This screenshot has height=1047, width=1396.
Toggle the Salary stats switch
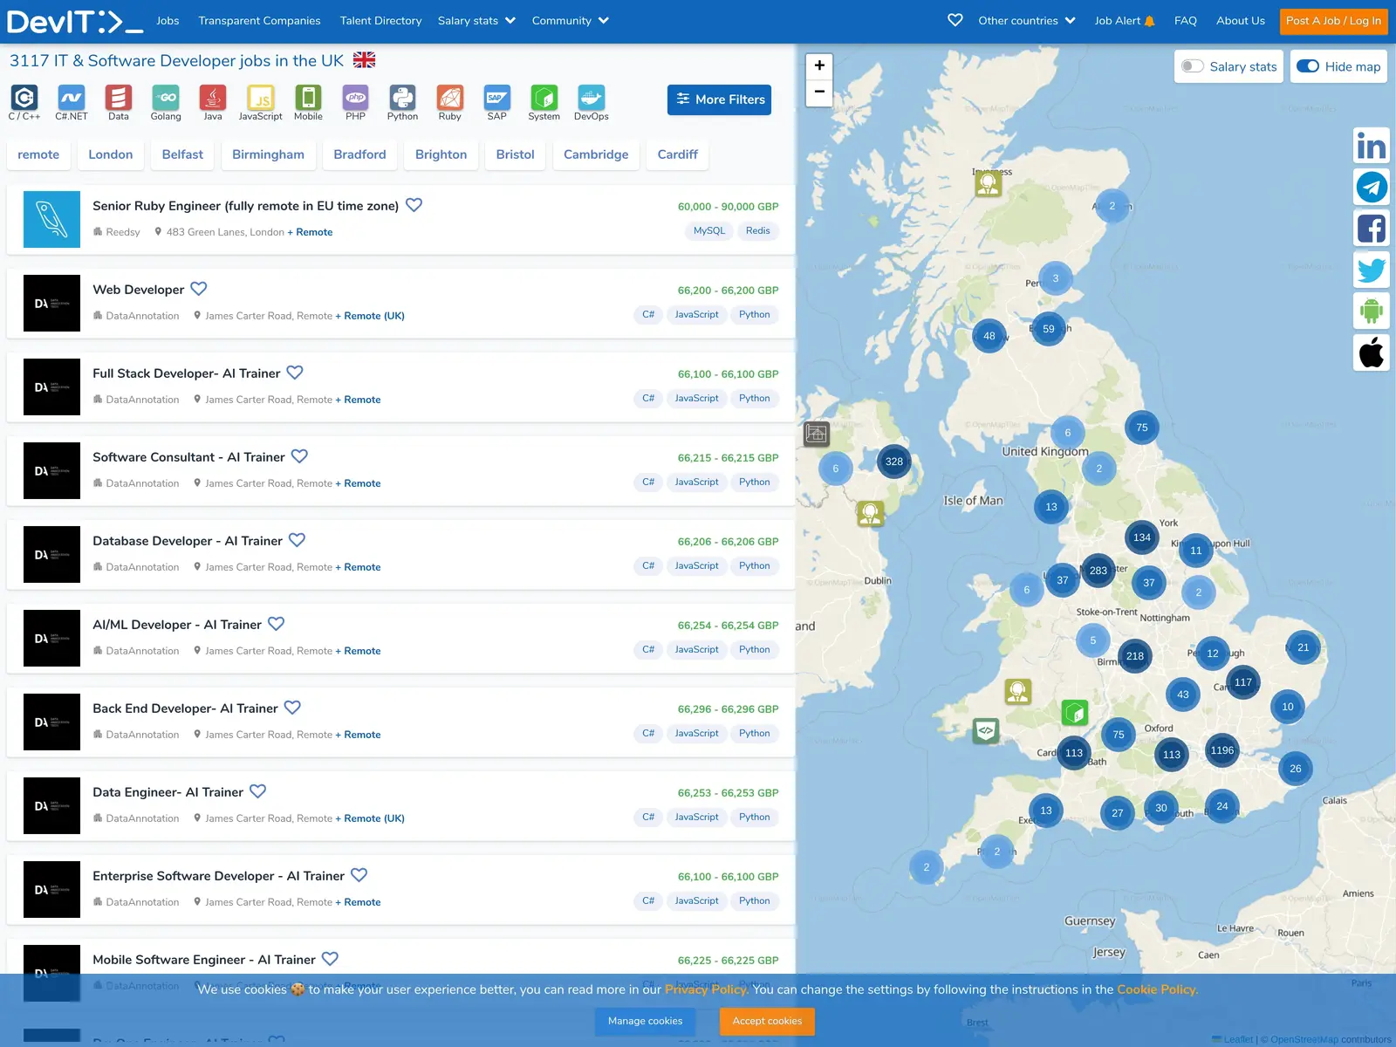[x=1193, y=66]
